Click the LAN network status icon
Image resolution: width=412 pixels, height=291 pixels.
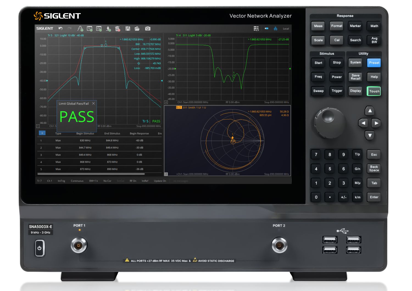pyautogui.click(x=275, y=28)
